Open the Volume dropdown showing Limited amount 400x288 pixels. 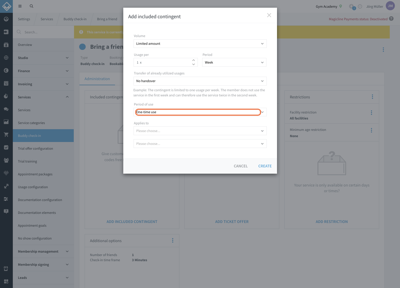click(200, 44)
